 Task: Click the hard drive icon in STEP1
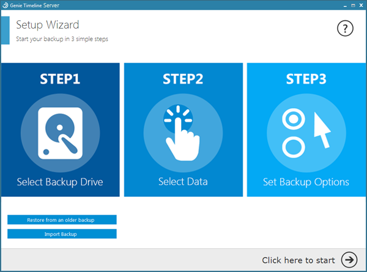coord(60,133)
